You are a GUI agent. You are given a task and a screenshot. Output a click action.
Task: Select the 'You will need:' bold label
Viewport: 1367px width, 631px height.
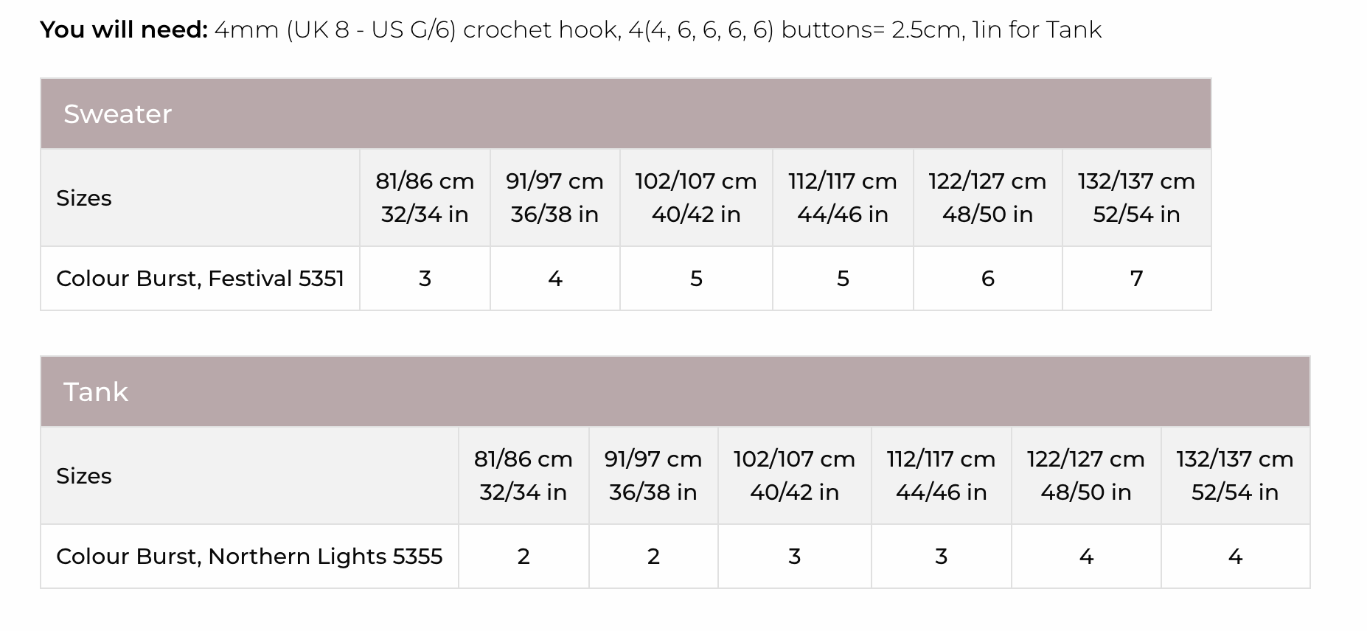click(x=124, y=29)
